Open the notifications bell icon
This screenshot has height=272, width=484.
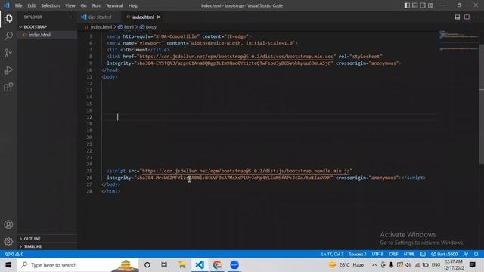476,254
